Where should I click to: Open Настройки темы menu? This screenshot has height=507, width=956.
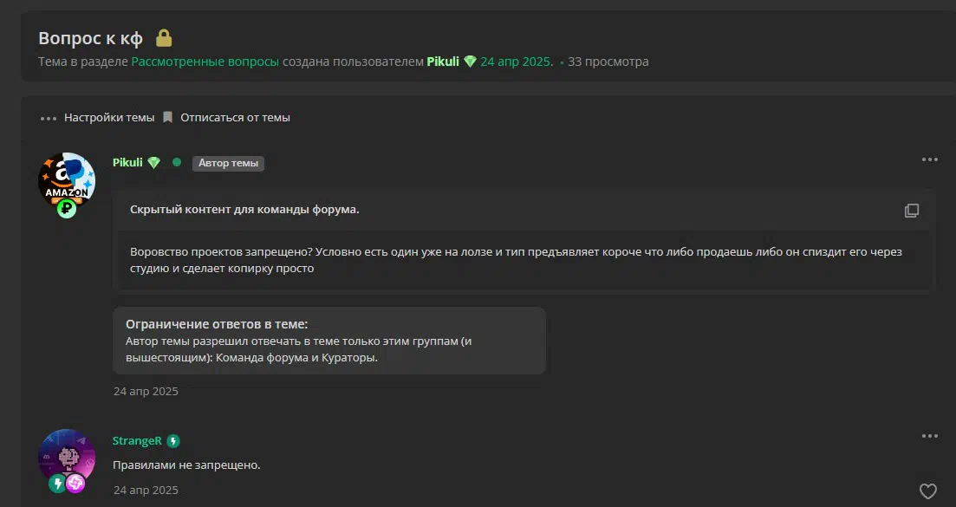(109, 118)
